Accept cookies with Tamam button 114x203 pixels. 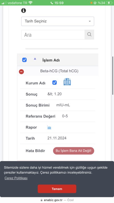57,189
